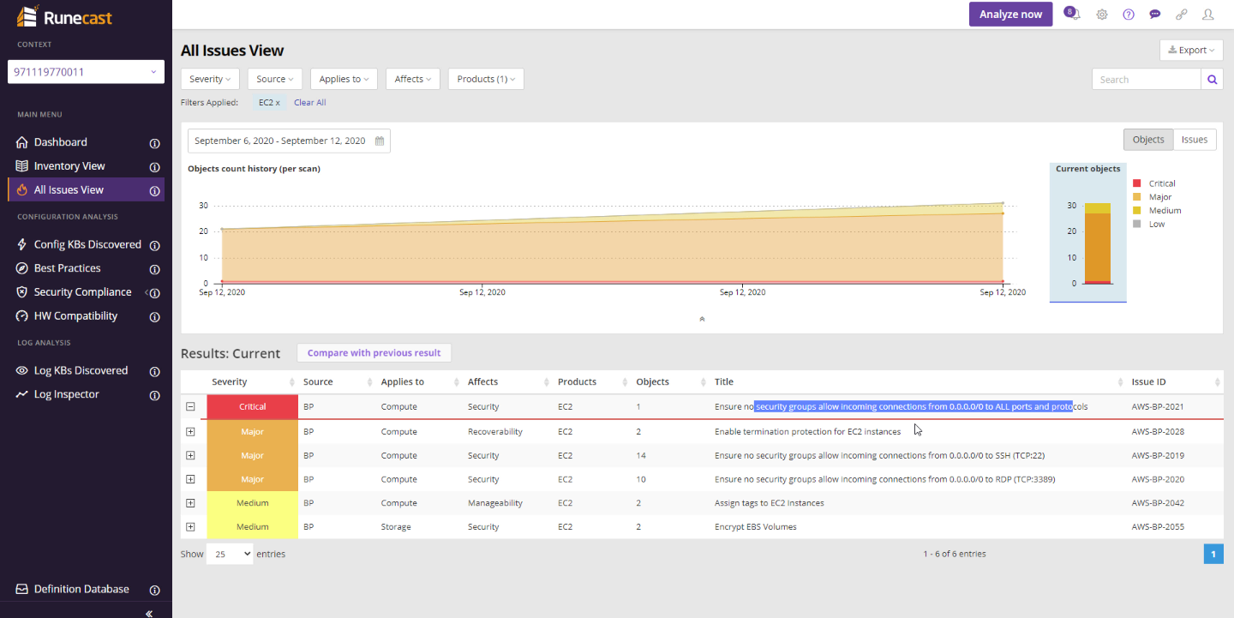
Task: Expand the AWS-BP-2042 row
Action: click(190, 503)
